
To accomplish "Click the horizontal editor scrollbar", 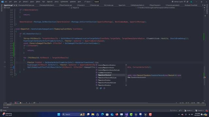I will 94,103.
